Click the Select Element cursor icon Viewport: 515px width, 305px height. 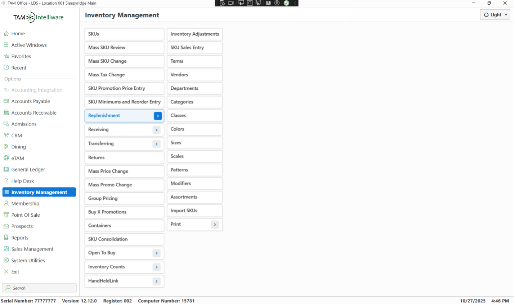coord(241,3)
